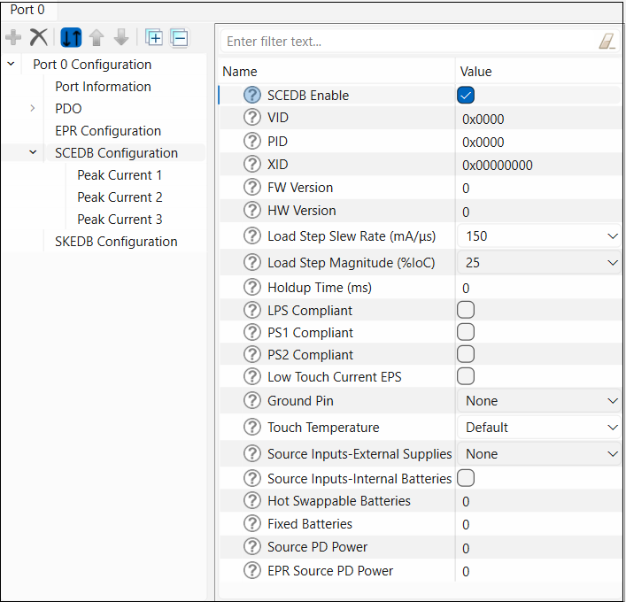Viewport: 626px width, 602px height.
Task: Click the expand all tree icon
Action: click(154, 38)
